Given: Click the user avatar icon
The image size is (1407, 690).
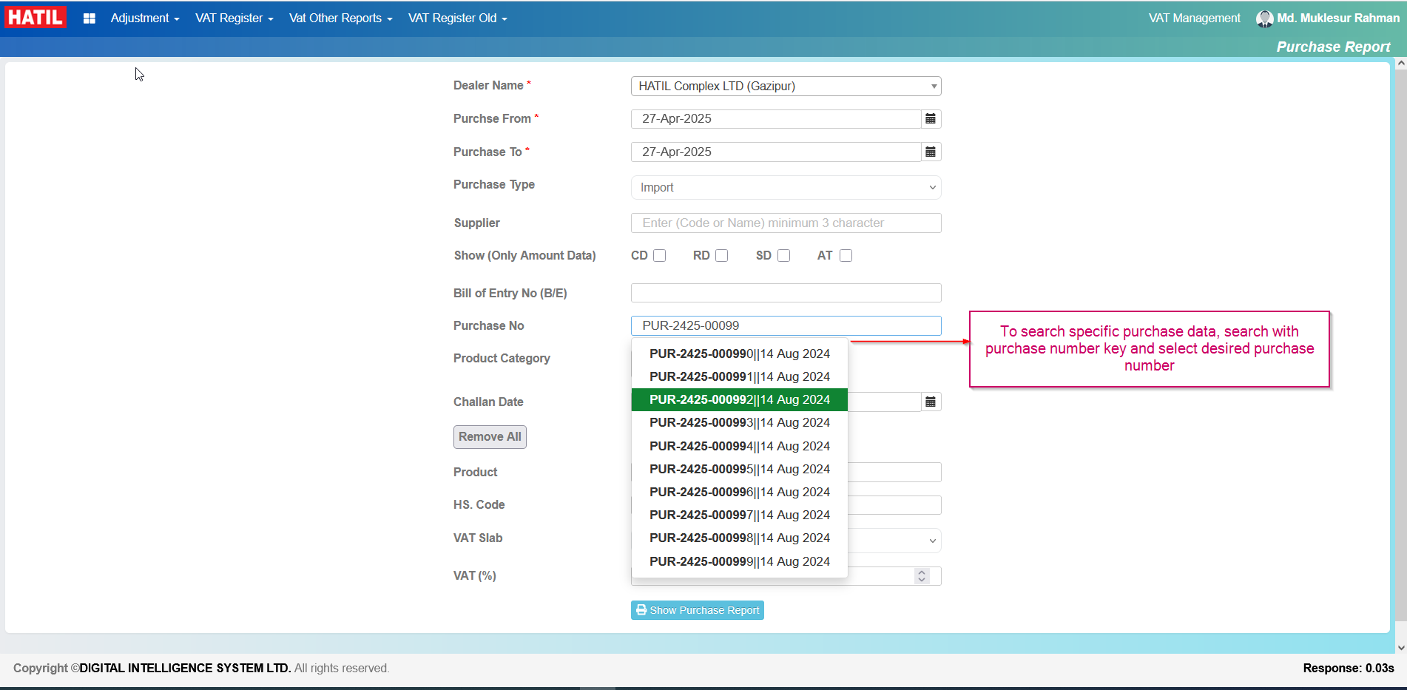Looking at the screenshot, I should click(1264, 18).
